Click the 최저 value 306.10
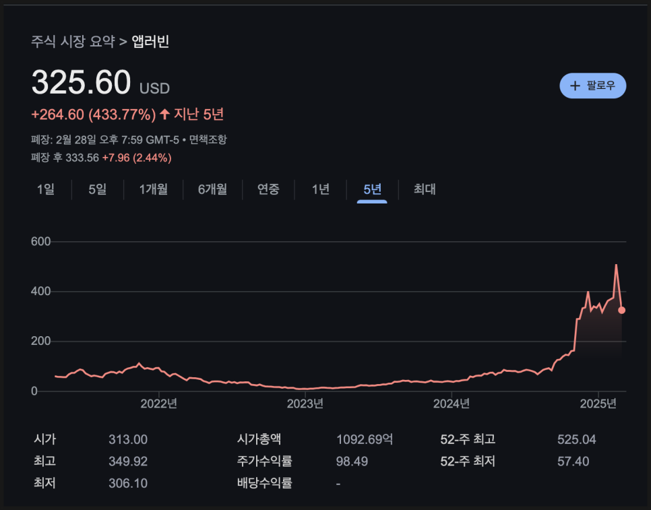 pyautogui.click(x=128, y=484)
